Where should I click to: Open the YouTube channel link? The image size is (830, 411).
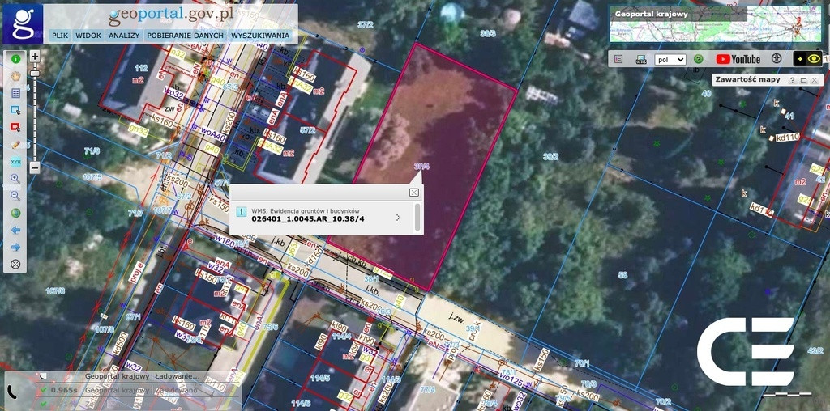pyautogui.click(x=738, y=59)
